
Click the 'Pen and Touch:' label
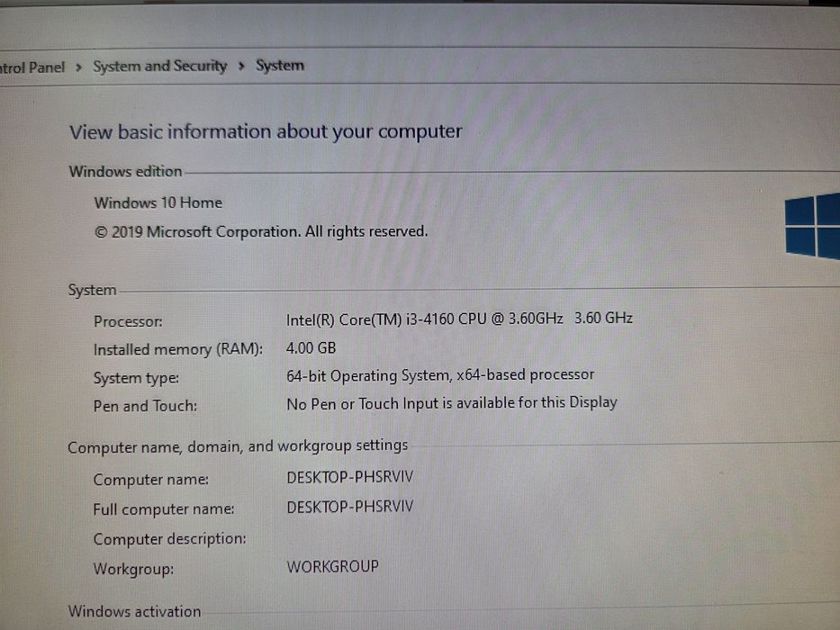click(x=145, y=406)
